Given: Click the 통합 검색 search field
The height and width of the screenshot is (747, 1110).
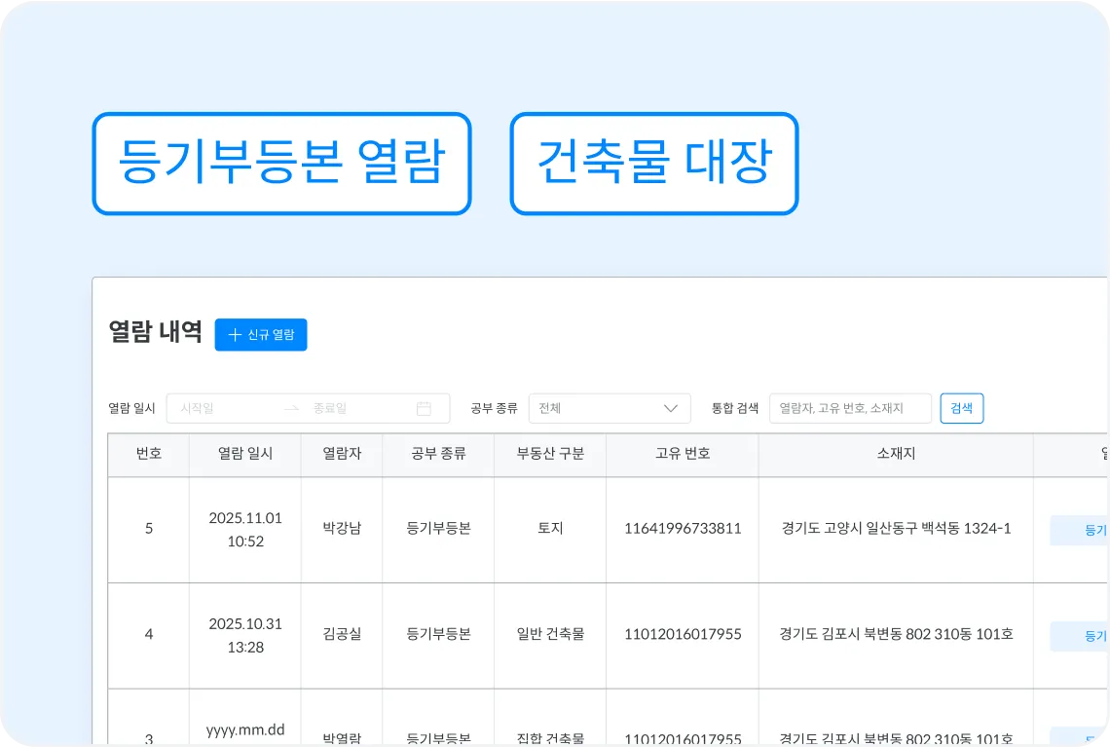Looking at the screenshot, I should click(849, 408).
